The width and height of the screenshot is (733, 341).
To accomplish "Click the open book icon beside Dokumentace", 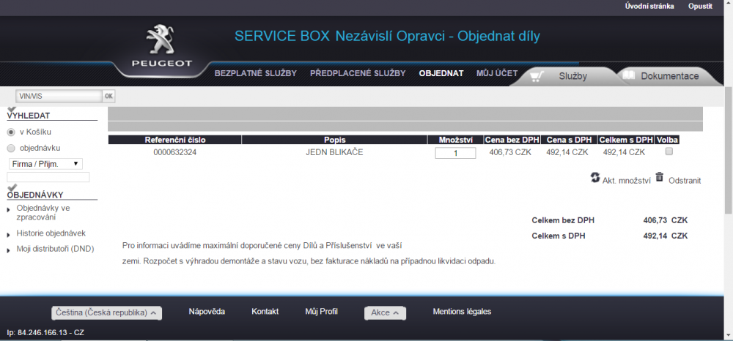I will click(x=629, y=75).
